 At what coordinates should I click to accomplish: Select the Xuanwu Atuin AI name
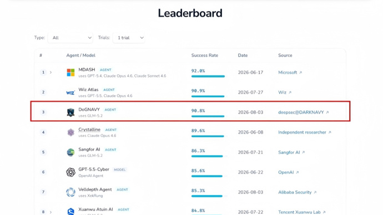[95, 209]
